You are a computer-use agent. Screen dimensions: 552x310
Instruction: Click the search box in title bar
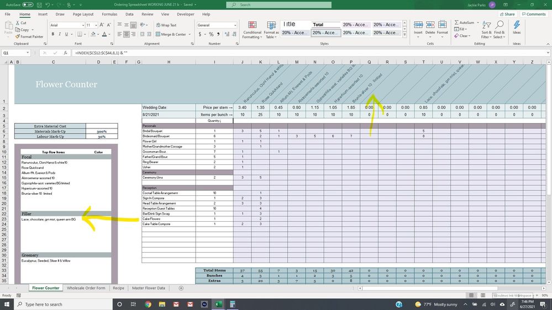point(279,5)
